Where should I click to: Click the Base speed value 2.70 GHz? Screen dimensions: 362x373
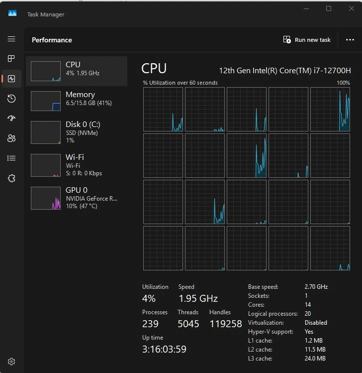(316, 287)
